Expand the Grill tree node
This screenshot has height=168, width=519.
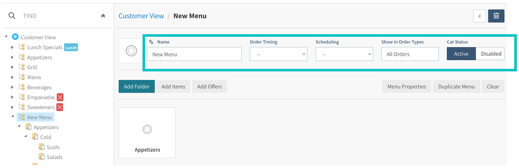12,67
